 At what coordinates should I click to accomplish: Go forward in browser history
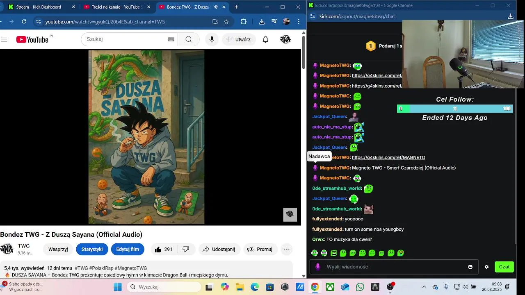(11, 22)
